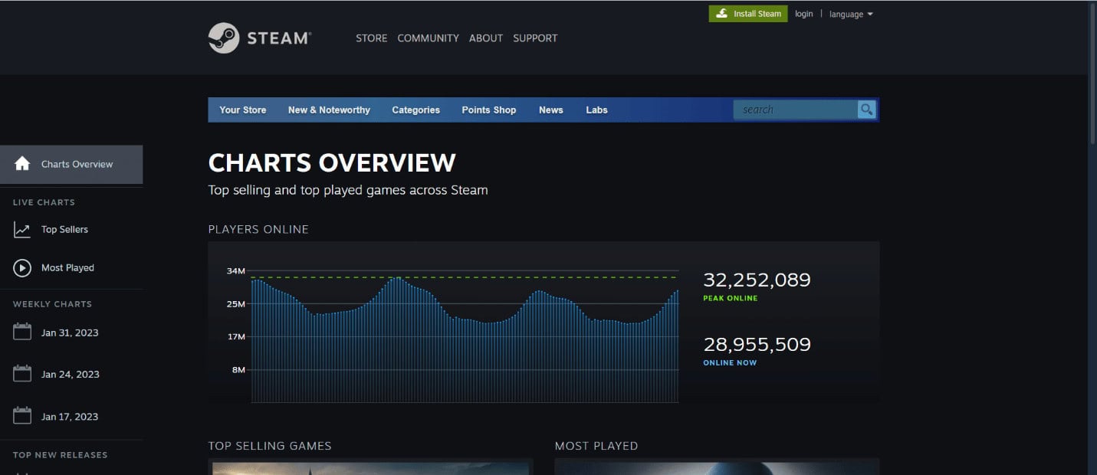Open the Jan 24, 2023 weekly chart
Viewport: 1097px width, 475px height.
click(x=71, y=374)
